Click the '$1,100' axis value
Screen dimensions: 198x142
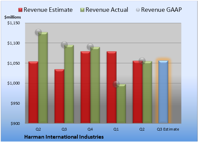[13, 43]
